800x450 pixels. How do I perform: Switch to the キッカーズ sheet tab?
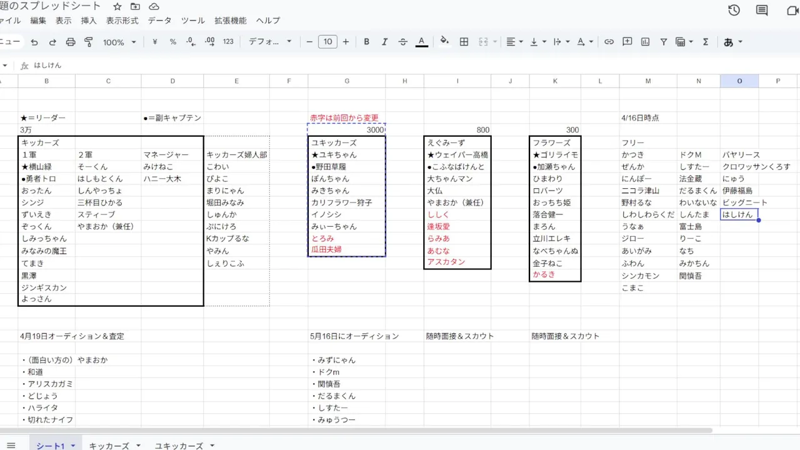coord(109,446)
